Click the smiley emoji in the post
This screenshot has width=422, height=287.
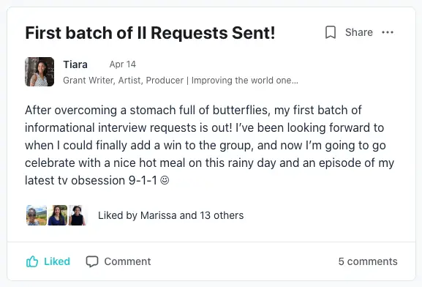(x=165, y=180)
